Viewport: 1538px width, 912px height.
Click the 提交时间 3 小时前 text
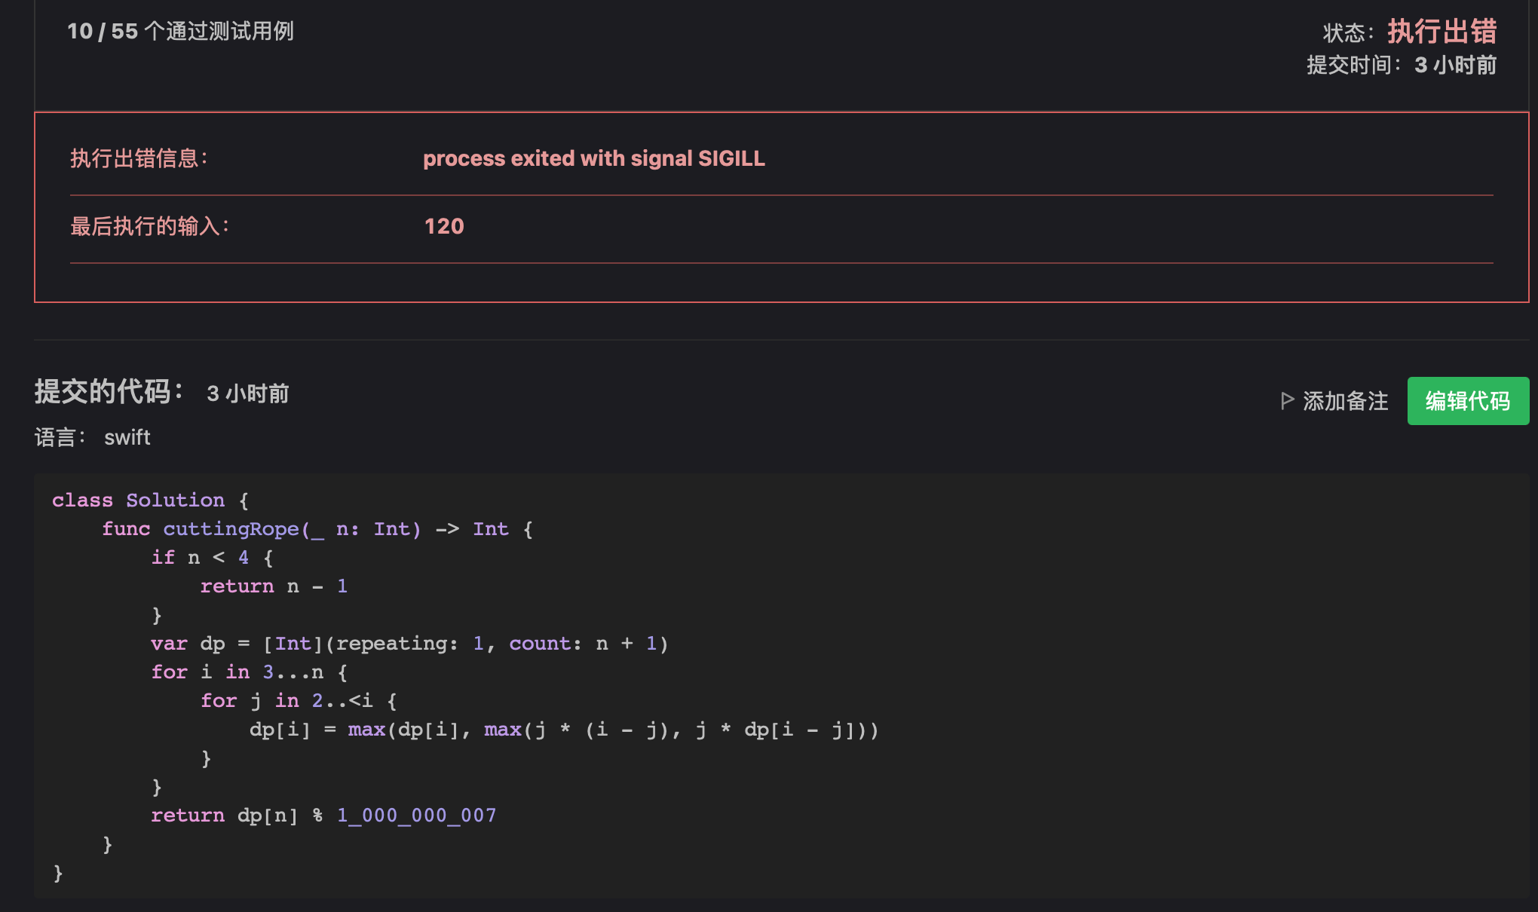tap(1402, 65)
